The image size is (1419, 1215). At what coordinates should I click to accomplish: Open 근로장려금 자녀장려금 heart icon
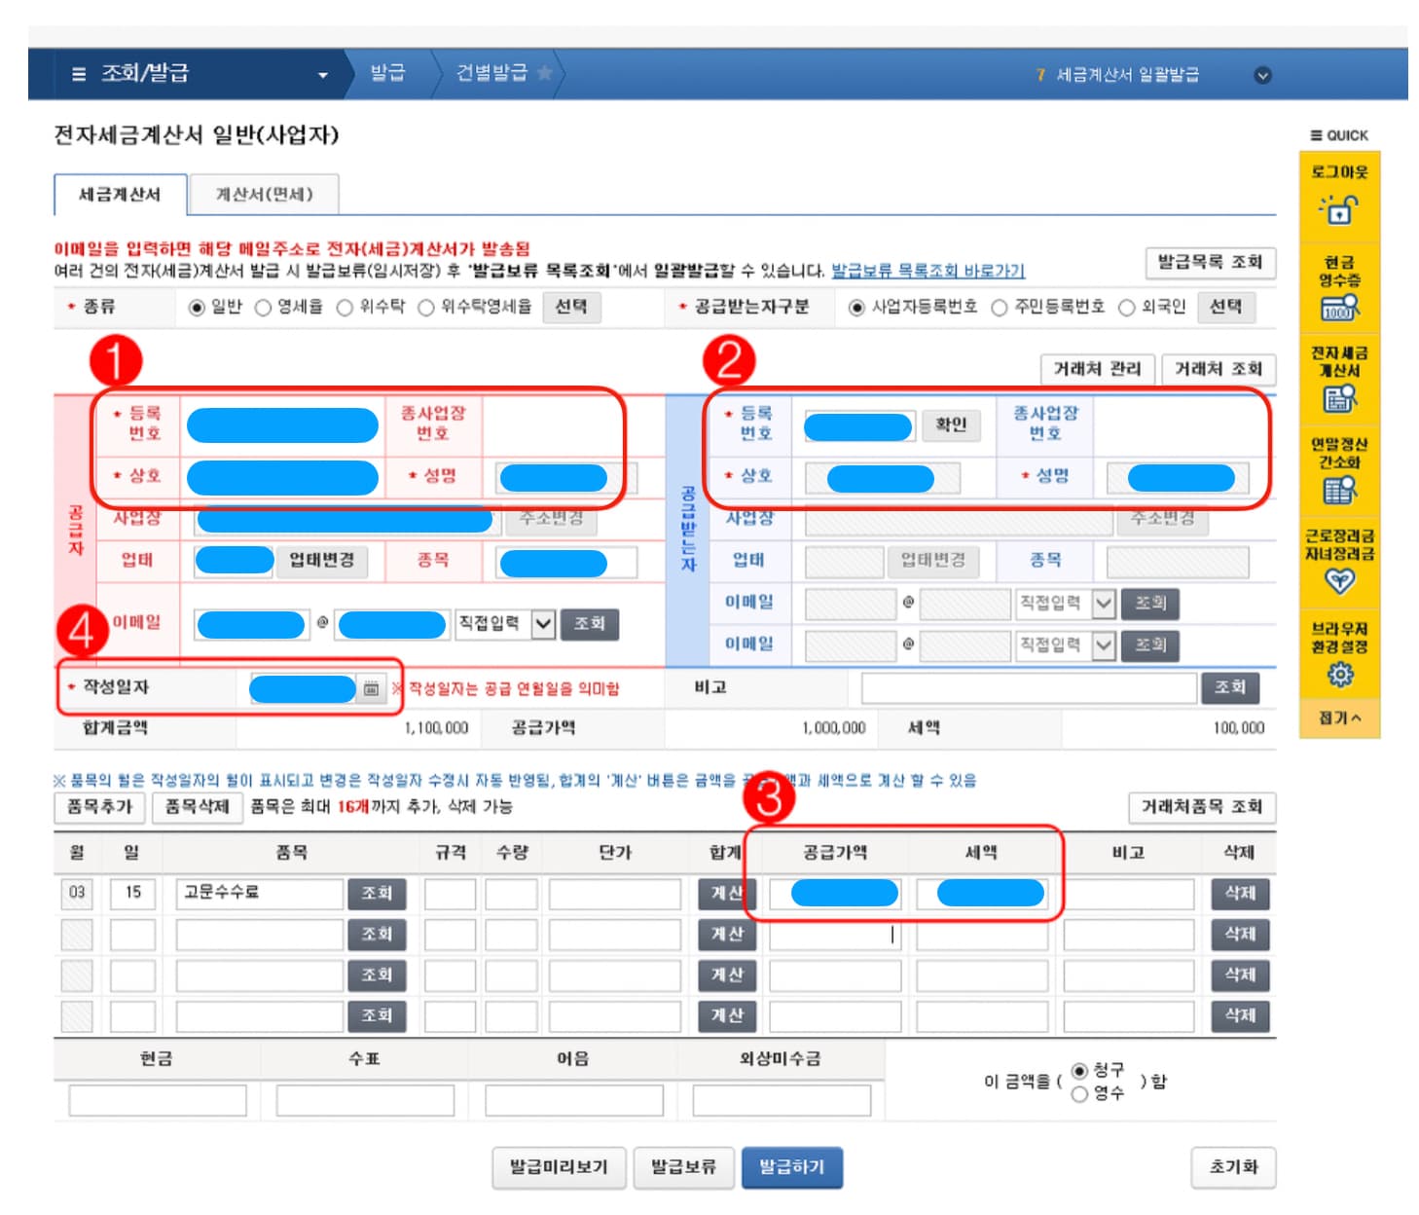[1339, 581]
